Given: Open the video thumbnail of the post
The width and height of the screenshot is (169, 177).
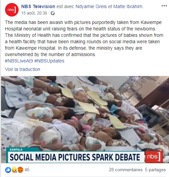Looking at the screenshot, I should click(85, 120).
